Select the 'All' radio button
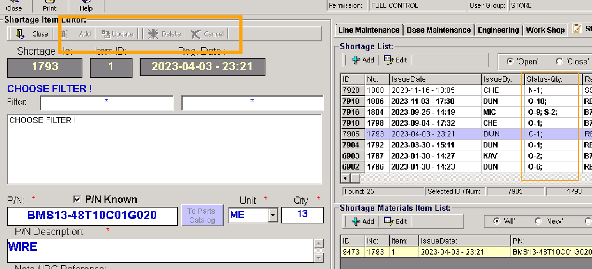This screenshot has width=592, height=269. (497, 221)
